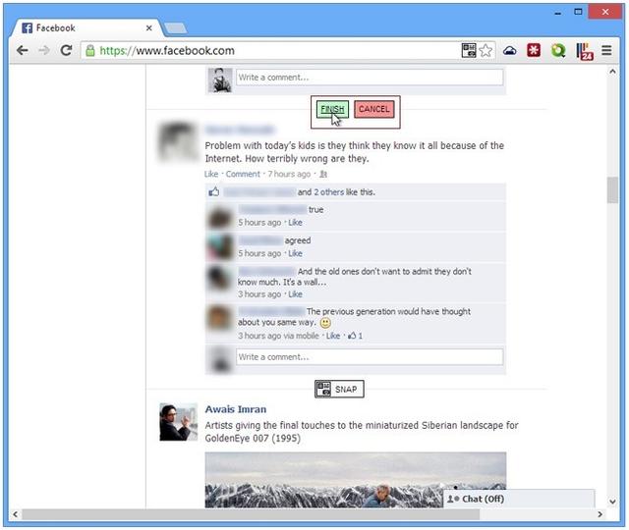Click Comment link under kids post
The width and height of the screenshot is (629, 530).
(243, 174)
